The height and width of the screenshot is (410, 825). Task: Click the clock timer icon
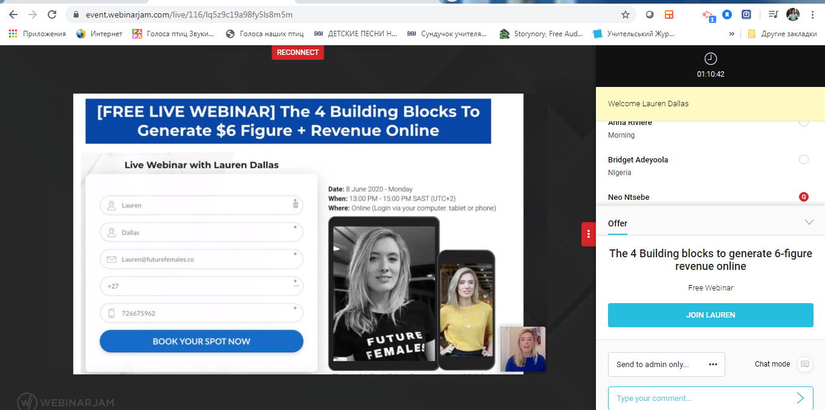coord(711,59)
